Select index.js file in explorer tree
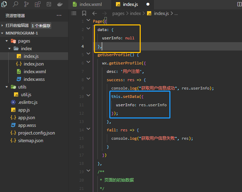Screen dimensions: 242x192 coord(34,56)
